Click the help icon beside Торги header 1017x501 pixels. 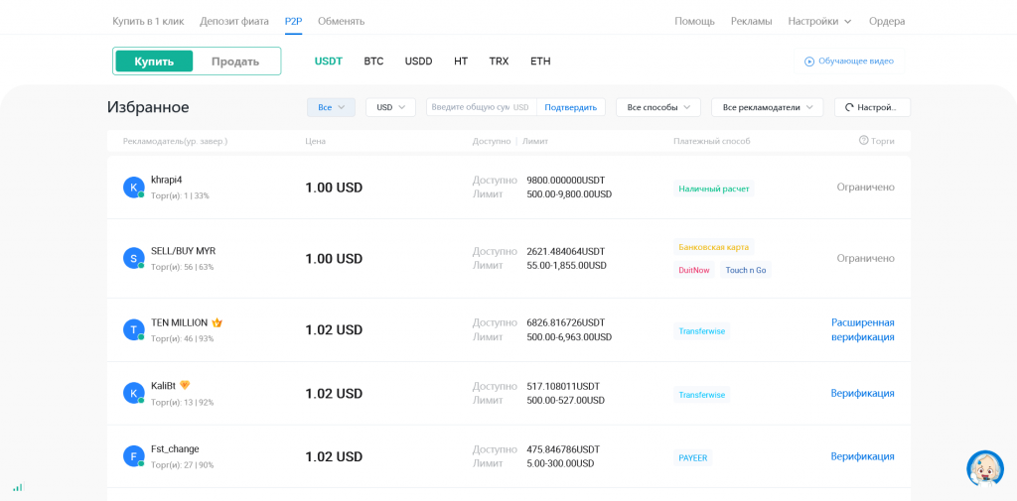pos(863,140)
